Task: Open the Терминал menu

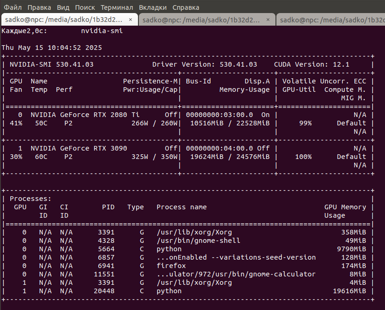Action: coord(117,7)
